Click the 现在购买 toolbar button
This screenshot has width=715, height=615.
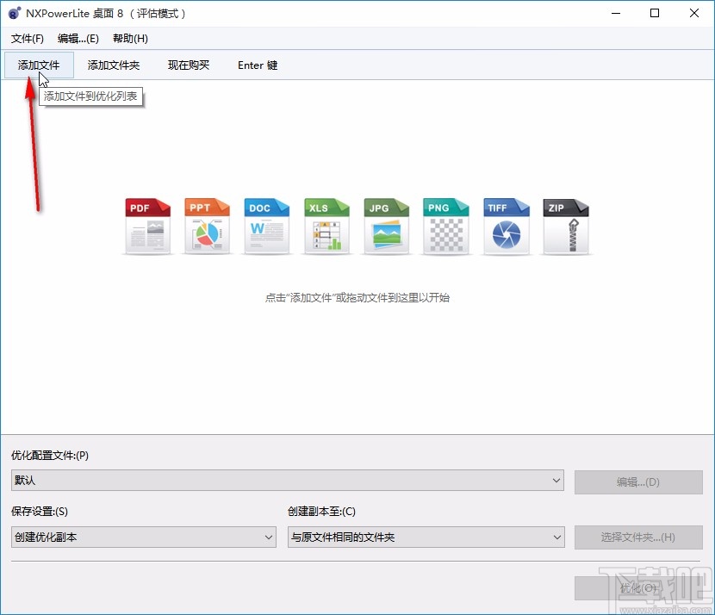[189, 65]
